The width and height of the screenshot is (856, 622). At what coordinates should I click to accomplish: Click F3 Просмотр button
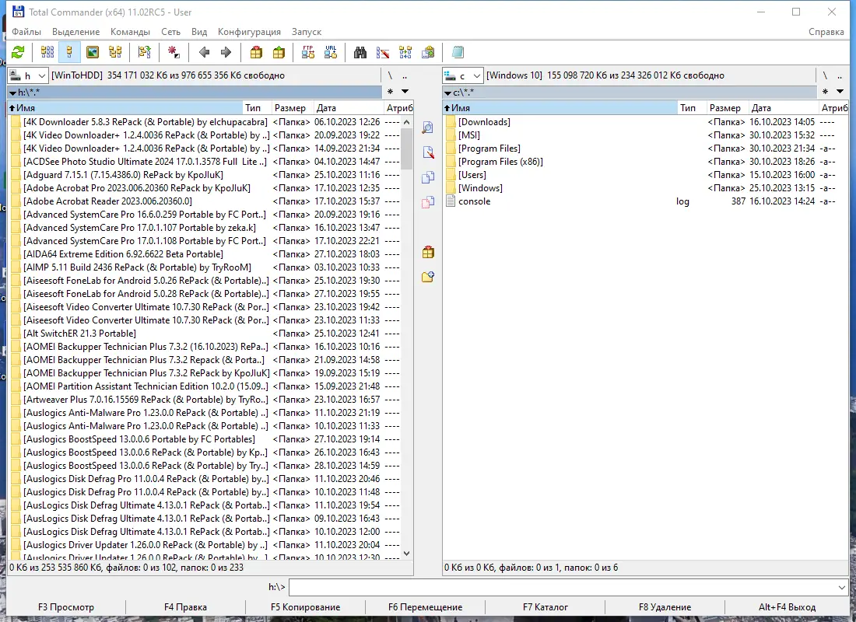pyautogui.click(x=66, y=606)
